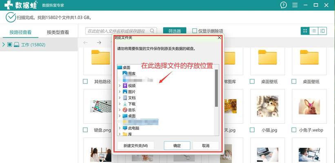Switch to 按路径查看 tab
The width and height of the screenshot is (335, 163).
pos(20,32)
